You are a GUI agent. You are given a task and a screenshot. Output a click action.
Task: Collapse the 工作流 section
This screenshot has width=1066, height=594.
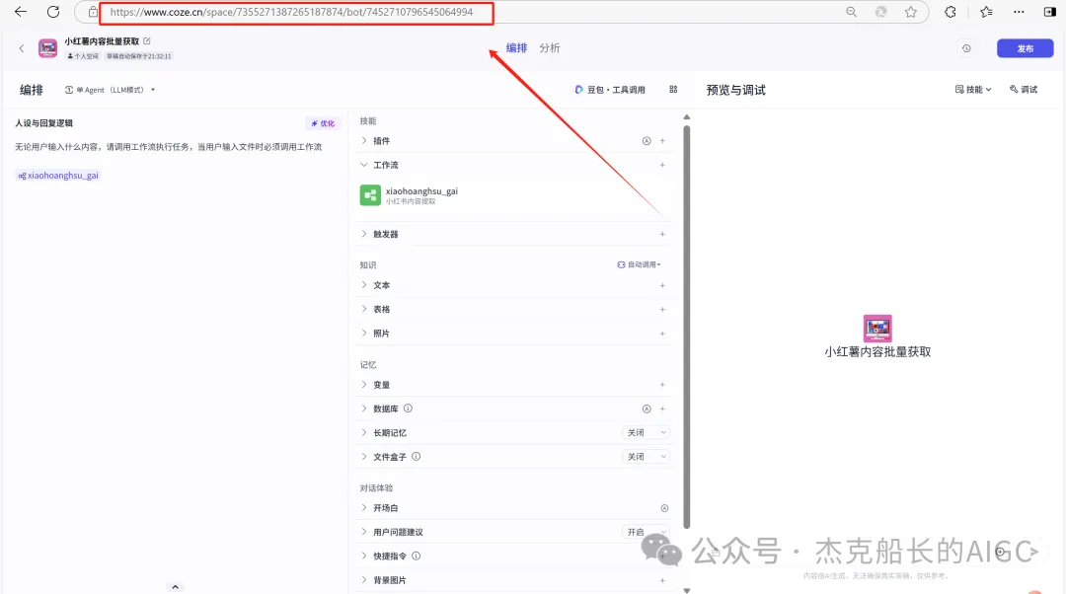pos(363,165)
